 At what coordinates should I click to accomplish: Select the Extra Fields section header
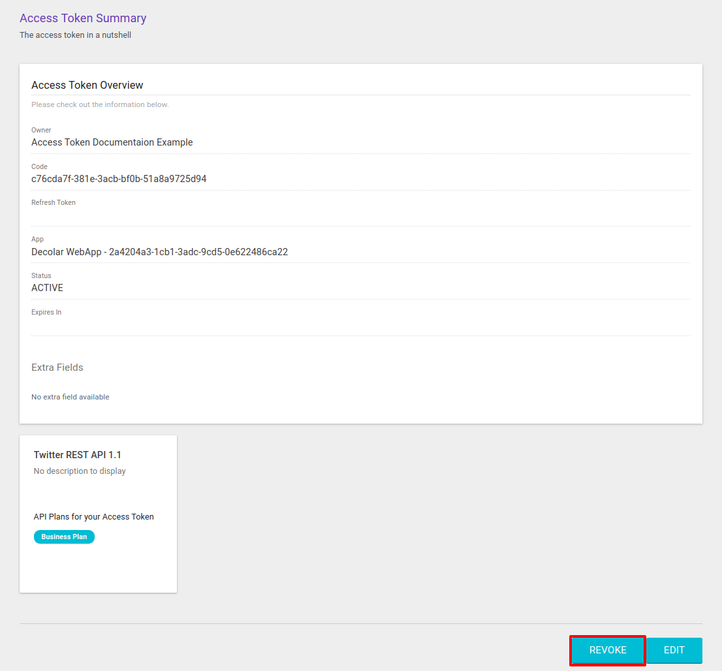pos(57,367)
